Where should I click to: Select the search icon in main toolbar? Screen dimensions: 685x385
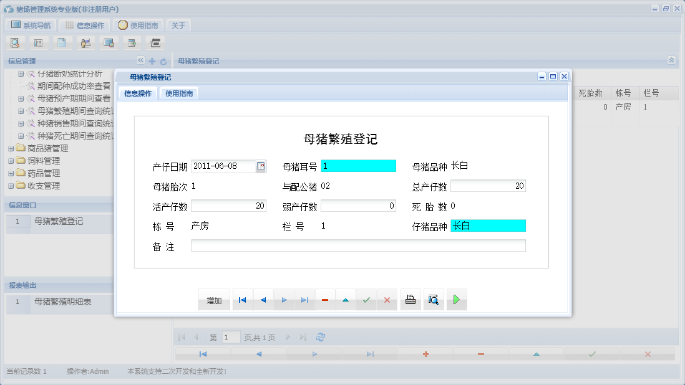click(x=14, y=42)
